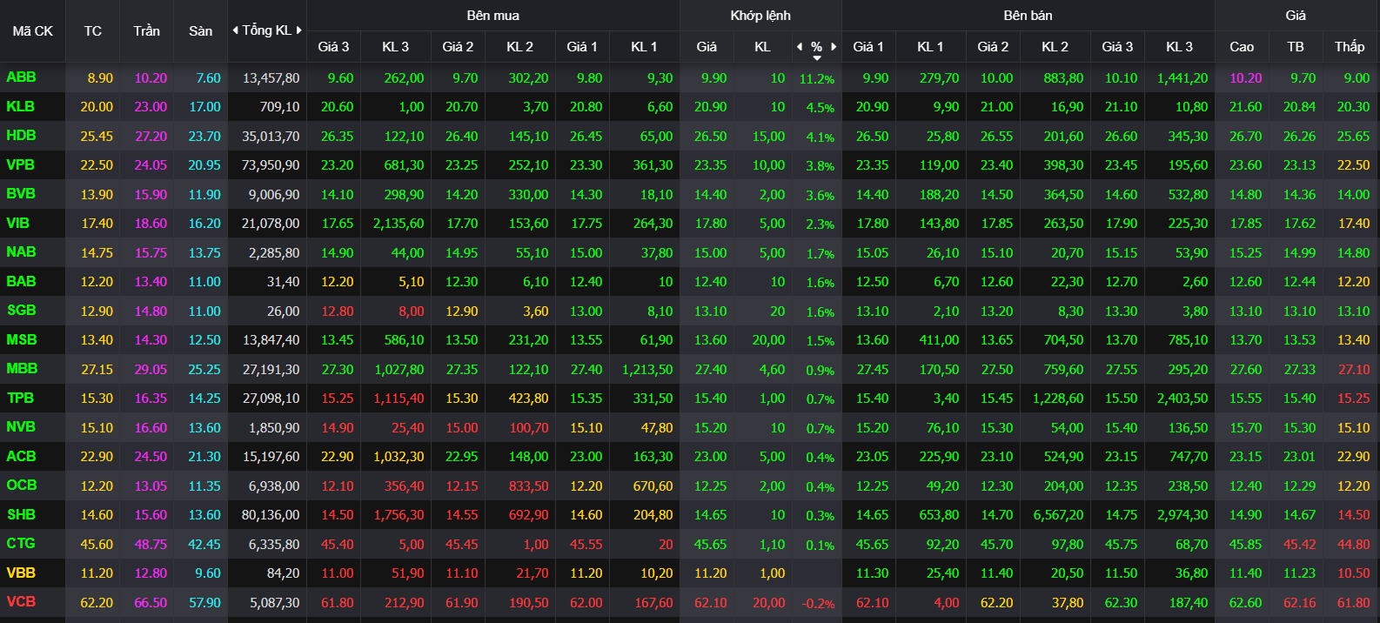Click VBB total volume 84,20
The width and height of the screenshot is (1380, 623).
(283, 573)
